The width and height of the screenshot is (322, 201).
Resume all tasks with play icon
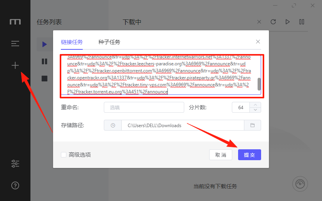(288, 22)
